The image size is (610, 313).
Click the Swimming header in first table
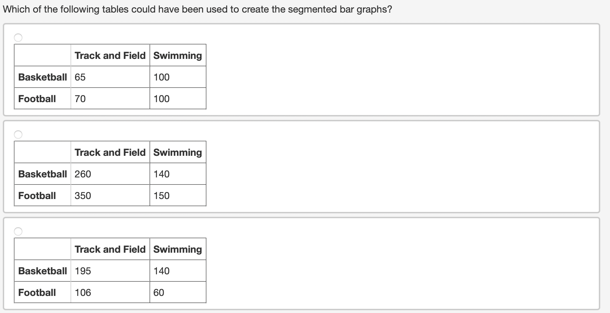point(178,55)
